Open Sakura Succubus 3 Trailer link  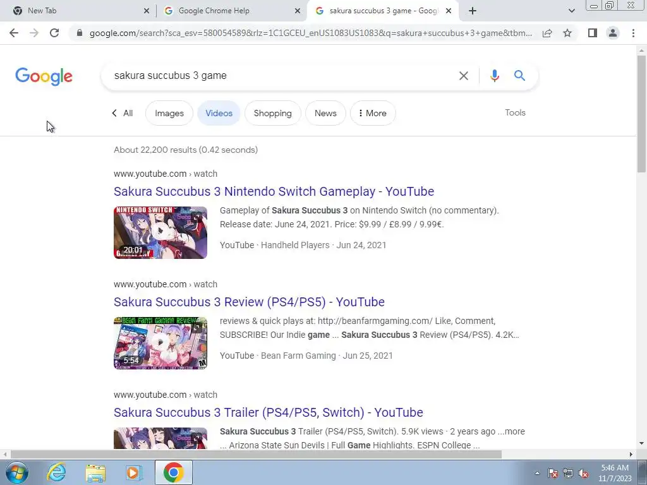coord(268,412)
